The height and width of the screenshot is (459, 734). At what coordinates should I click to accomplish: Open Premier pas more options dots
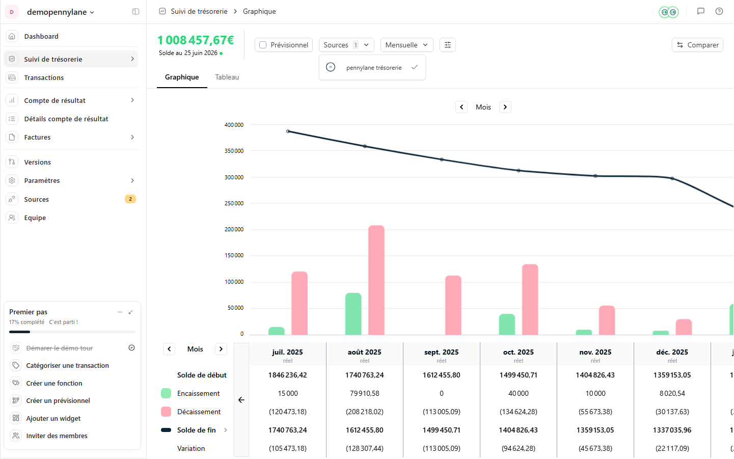(120, 312)
